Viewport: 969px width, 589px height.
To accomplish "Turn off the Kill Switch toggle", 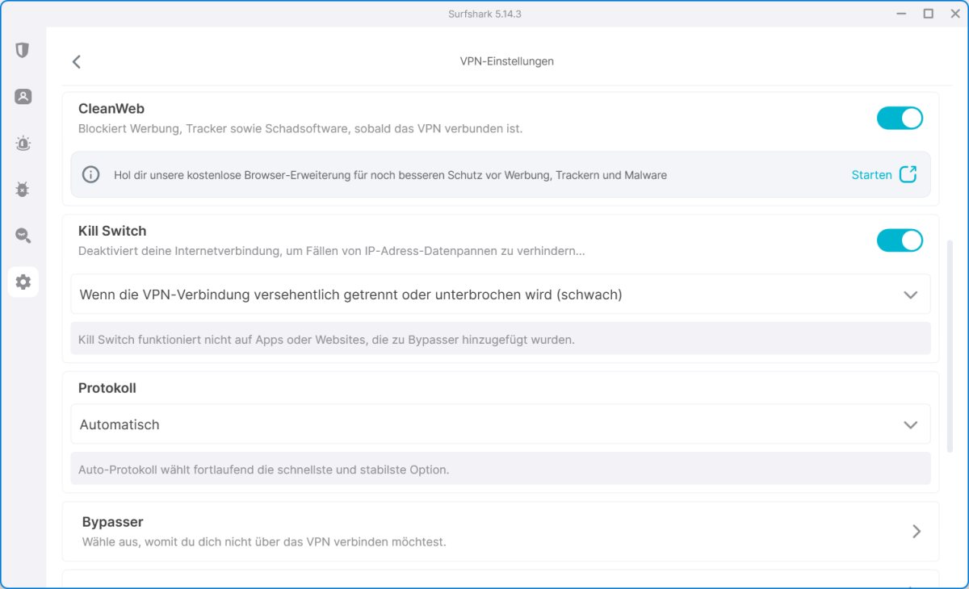I will [x=900, y=240].
